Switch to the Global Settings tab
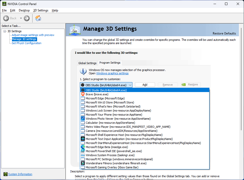Image resolution: width=244 pixels, height=180 pixels. pos(87,63)
